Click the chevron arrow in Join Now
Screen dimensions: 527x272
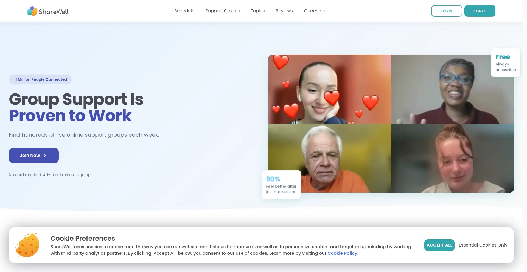point(45,156)
